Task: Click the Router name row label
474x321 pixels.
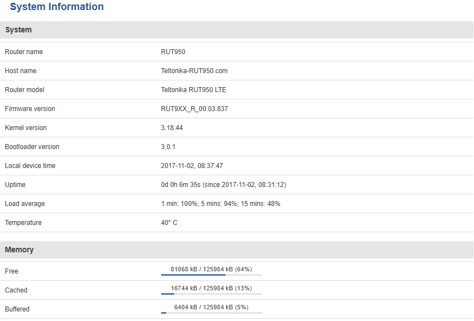Action: point(24,52)
